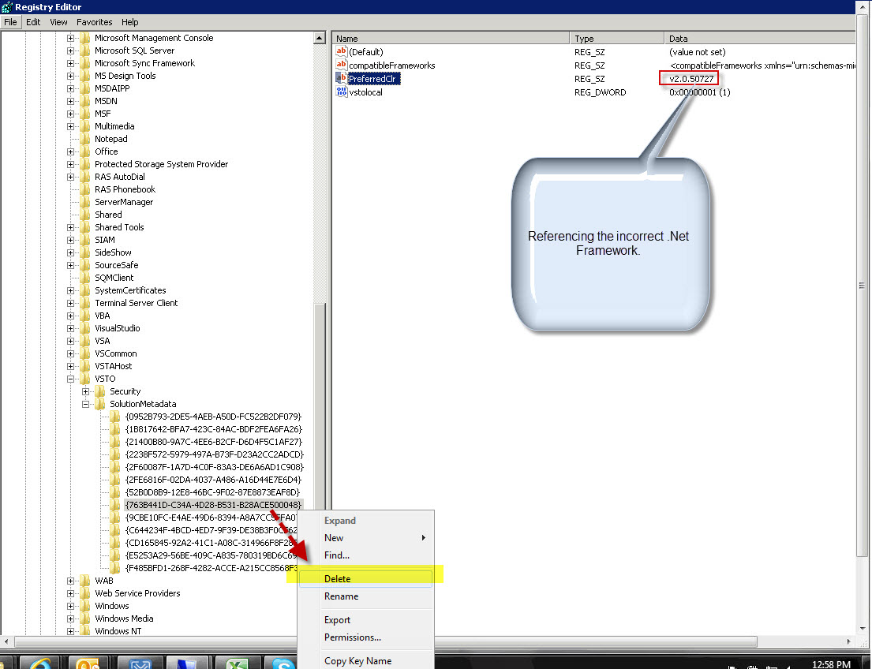This screenshot has width=872, height=669.
Task: Expand the Shared Tools key
Action: [x=70, y=227]
